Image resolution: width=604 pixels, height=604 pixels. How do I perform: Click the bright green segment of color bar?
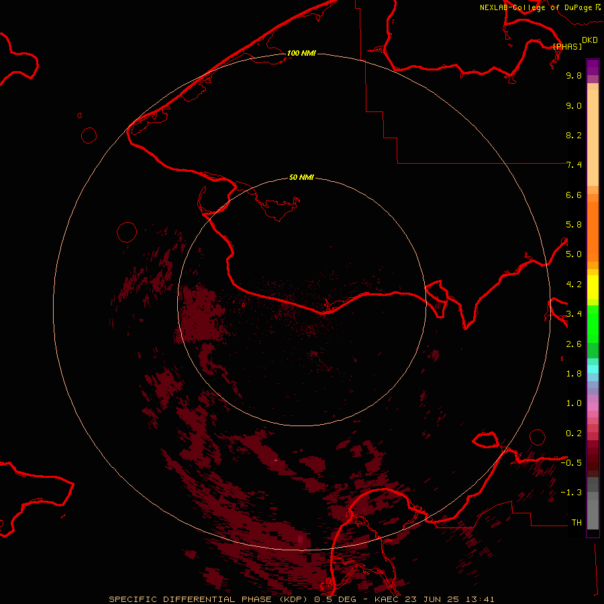593,323
